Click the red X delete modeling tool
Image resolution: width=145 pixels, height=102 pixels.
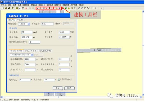coord(47,8)
